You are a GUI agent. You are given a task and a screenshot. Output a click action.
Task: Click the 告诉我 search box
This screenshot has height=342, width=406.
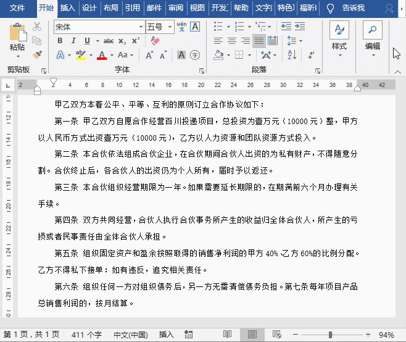tap(354, 8)
